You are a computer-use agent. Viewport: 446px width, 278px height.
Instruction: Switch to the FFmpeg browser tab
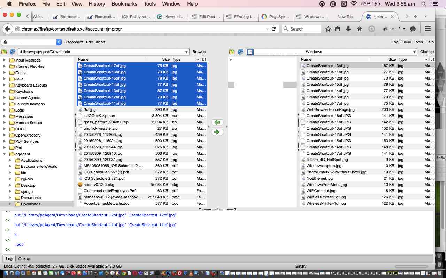pyautogui.click(x=241, y=16)
